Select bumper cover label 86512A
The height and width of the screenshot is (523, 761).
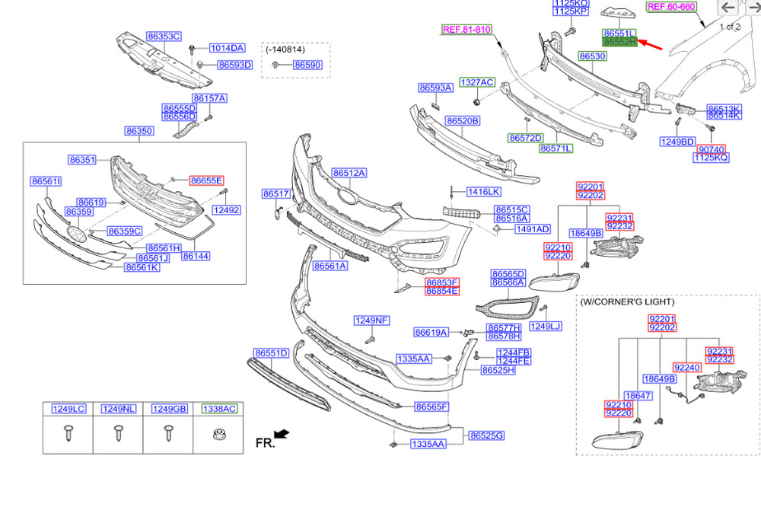(x=349, y=173)
